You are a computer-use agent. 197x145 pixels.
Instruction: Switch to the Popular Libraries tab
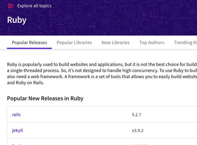74,43
